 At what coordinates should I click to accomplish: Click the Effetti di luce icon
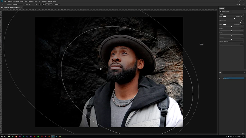(221, 11)
